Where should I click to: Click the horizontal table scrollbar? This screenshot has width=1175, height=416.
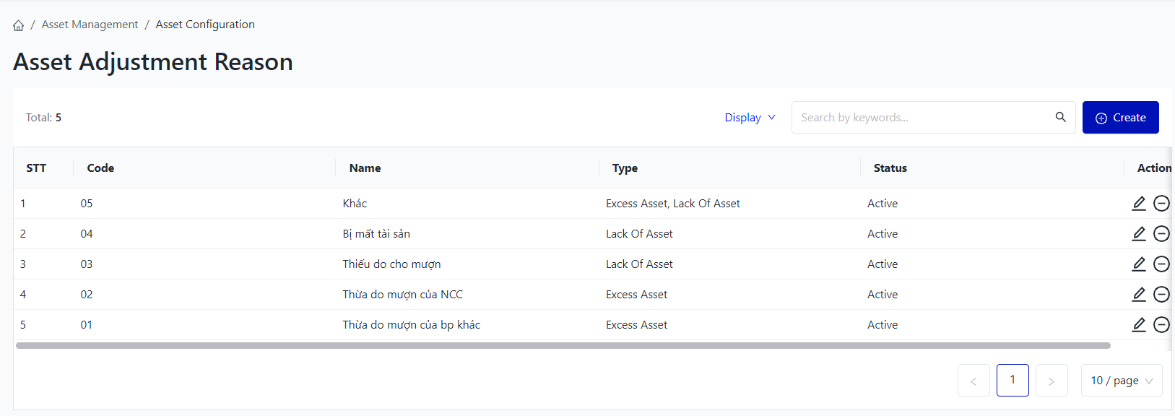[x=563, y=346]
